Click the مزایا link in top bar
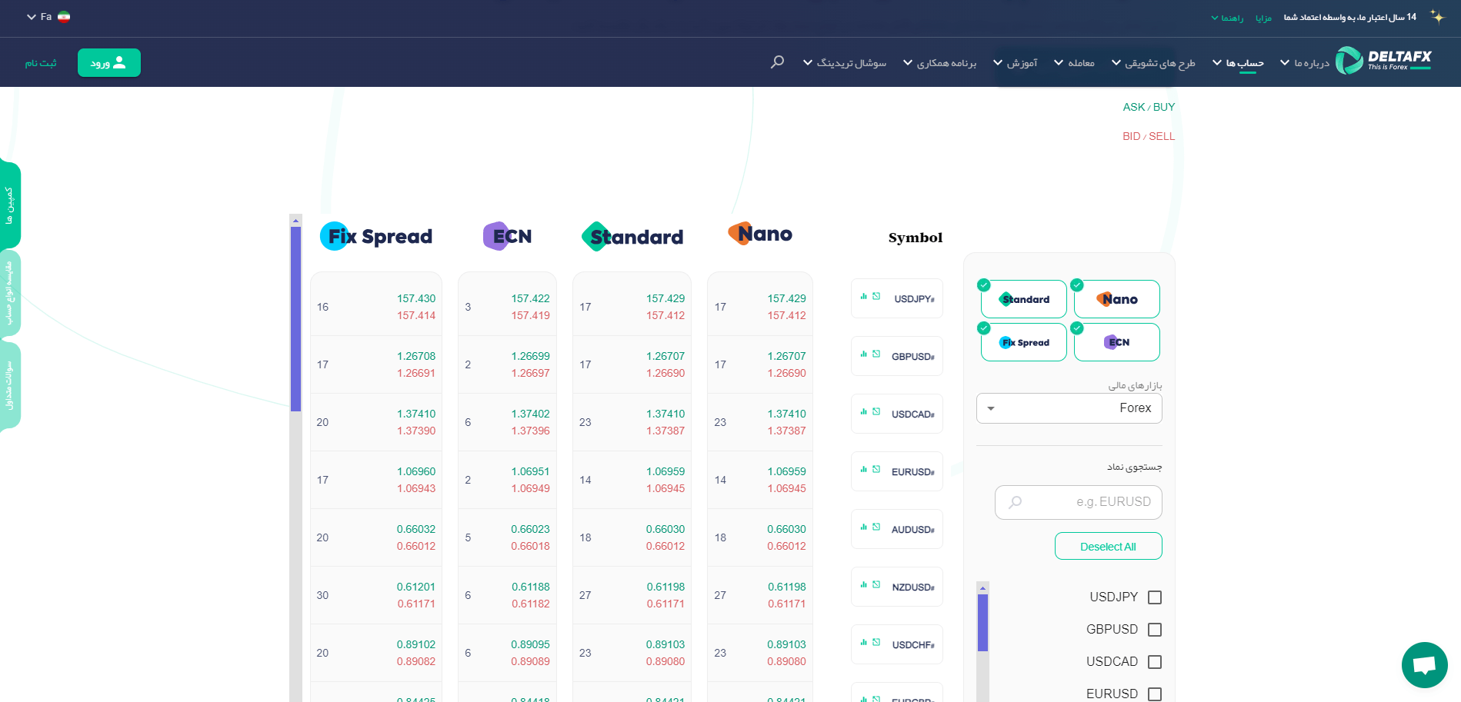This screenshot has height=702, width=1461. tap(1263, 18)
